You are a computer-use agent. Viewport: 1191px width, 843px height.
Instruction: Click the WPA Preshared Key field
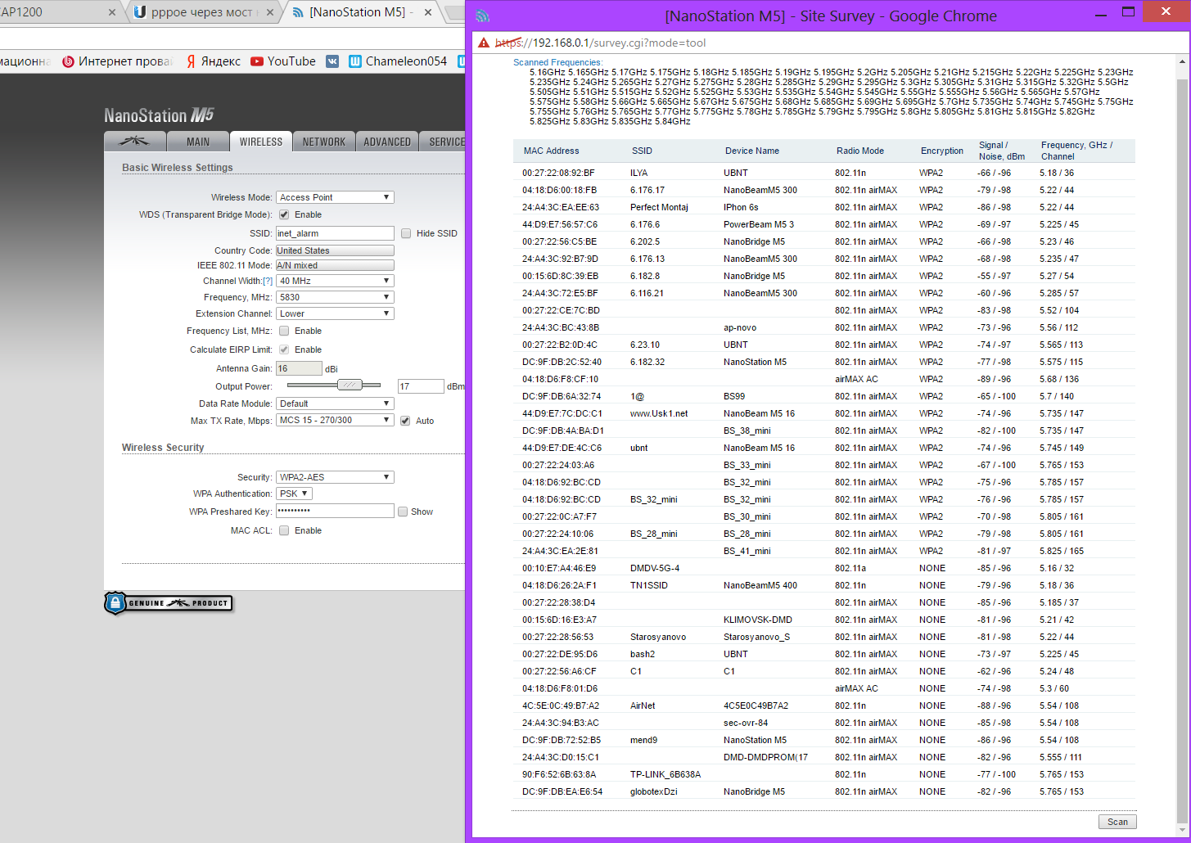335,511
